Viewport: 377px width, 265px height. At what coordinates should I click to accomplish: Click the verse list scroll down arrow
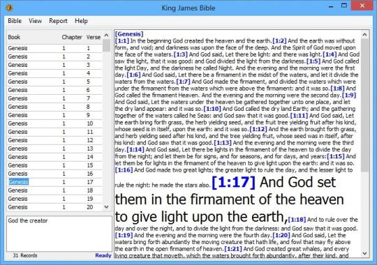(107, 207)
